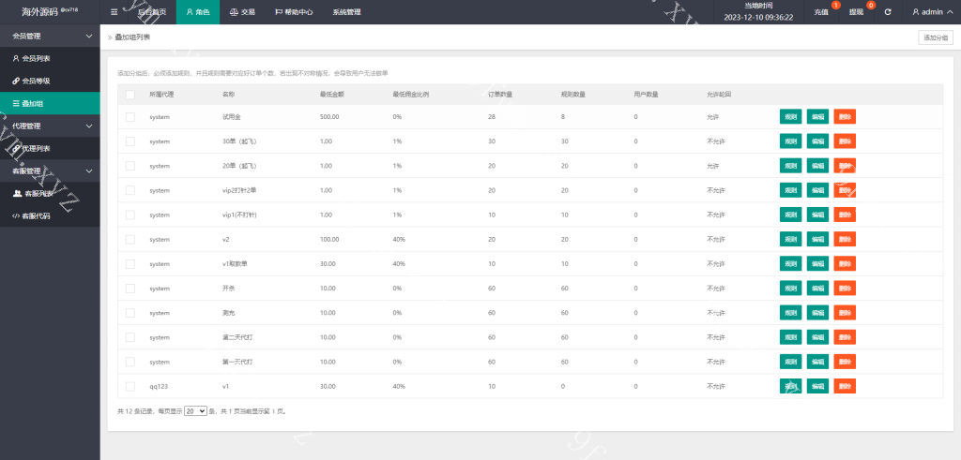Click the 最低佣金比例 column header
The width and height of the screenshot is (961, 460).
[x=411, y=95]
